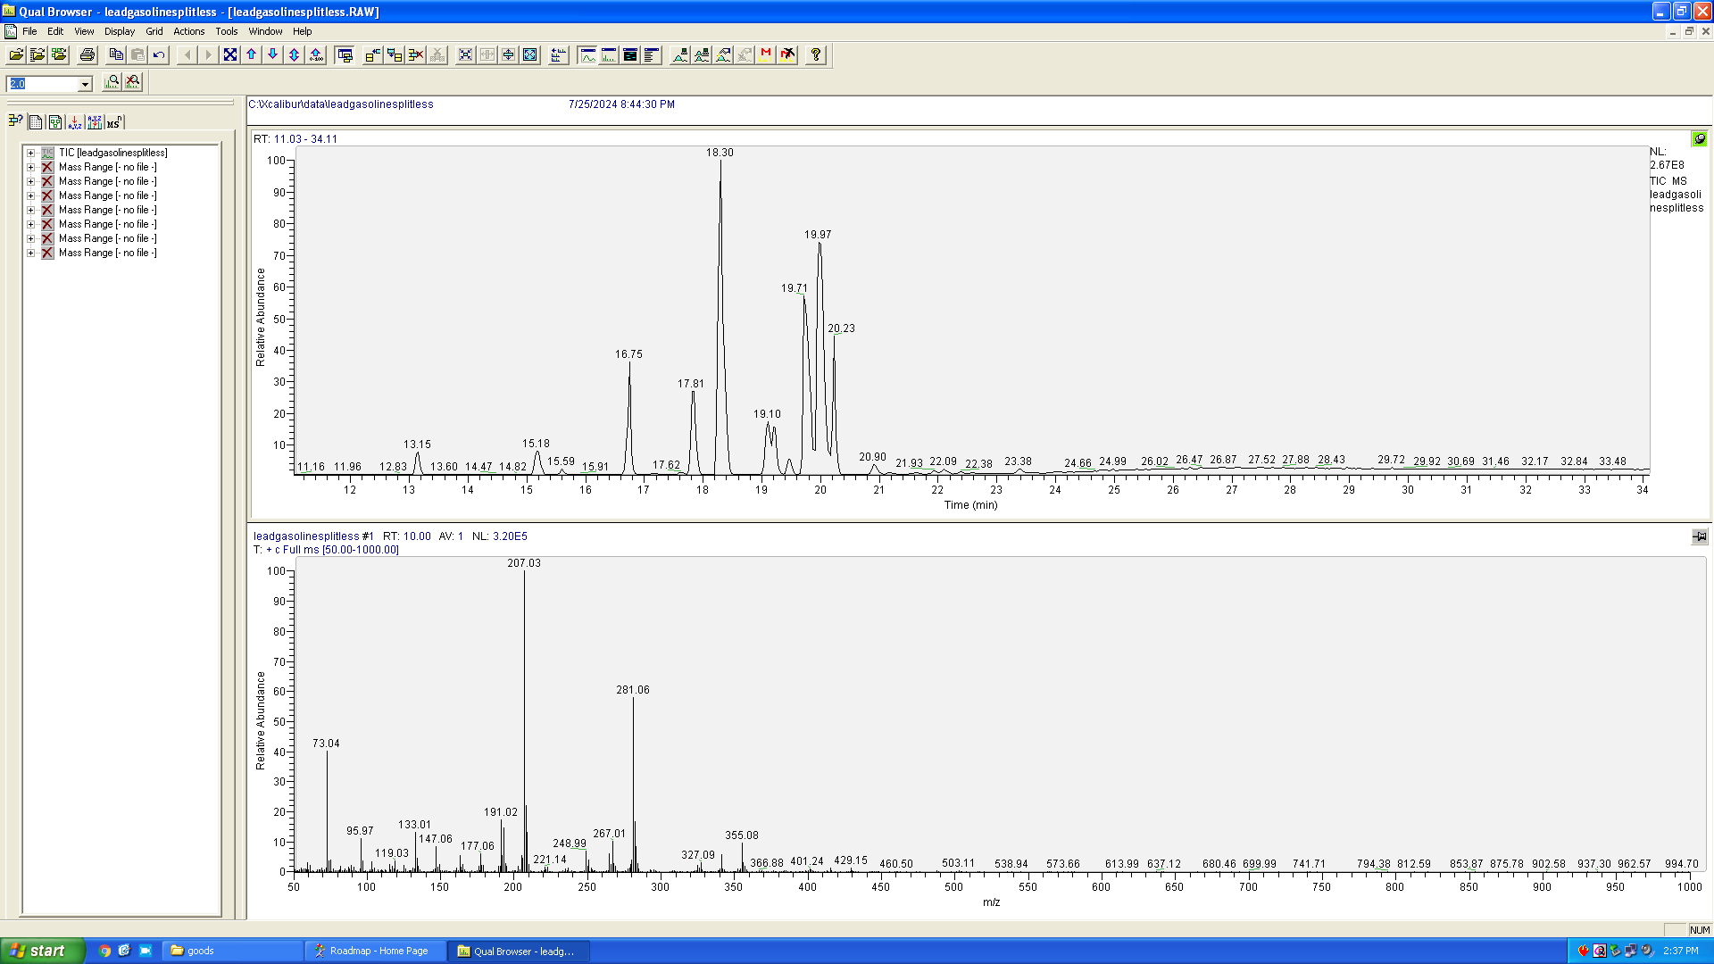1714x964 pixels.
Task: Click the search icon with red cross
Action: (x=133, y=83)
